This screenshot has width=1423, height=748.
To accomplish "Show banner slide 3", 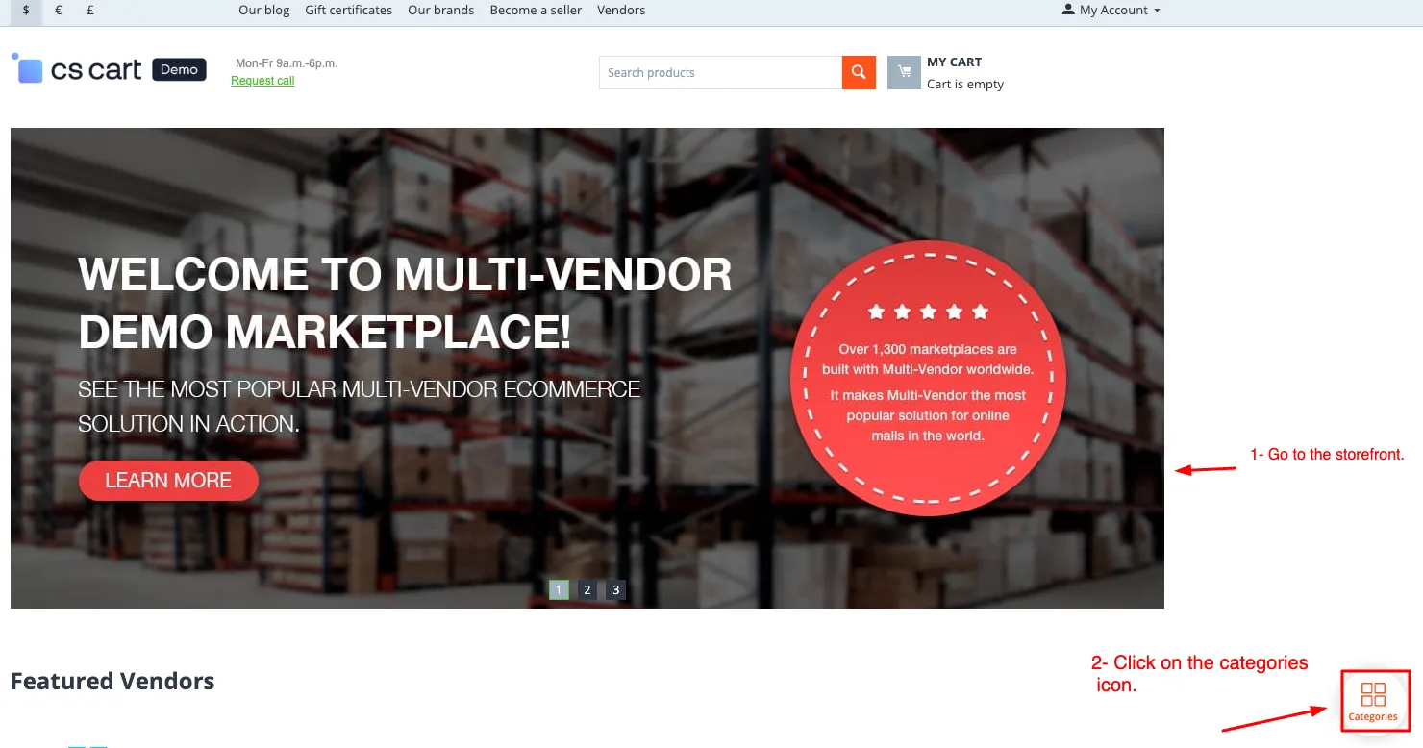I will coord(615,589).
